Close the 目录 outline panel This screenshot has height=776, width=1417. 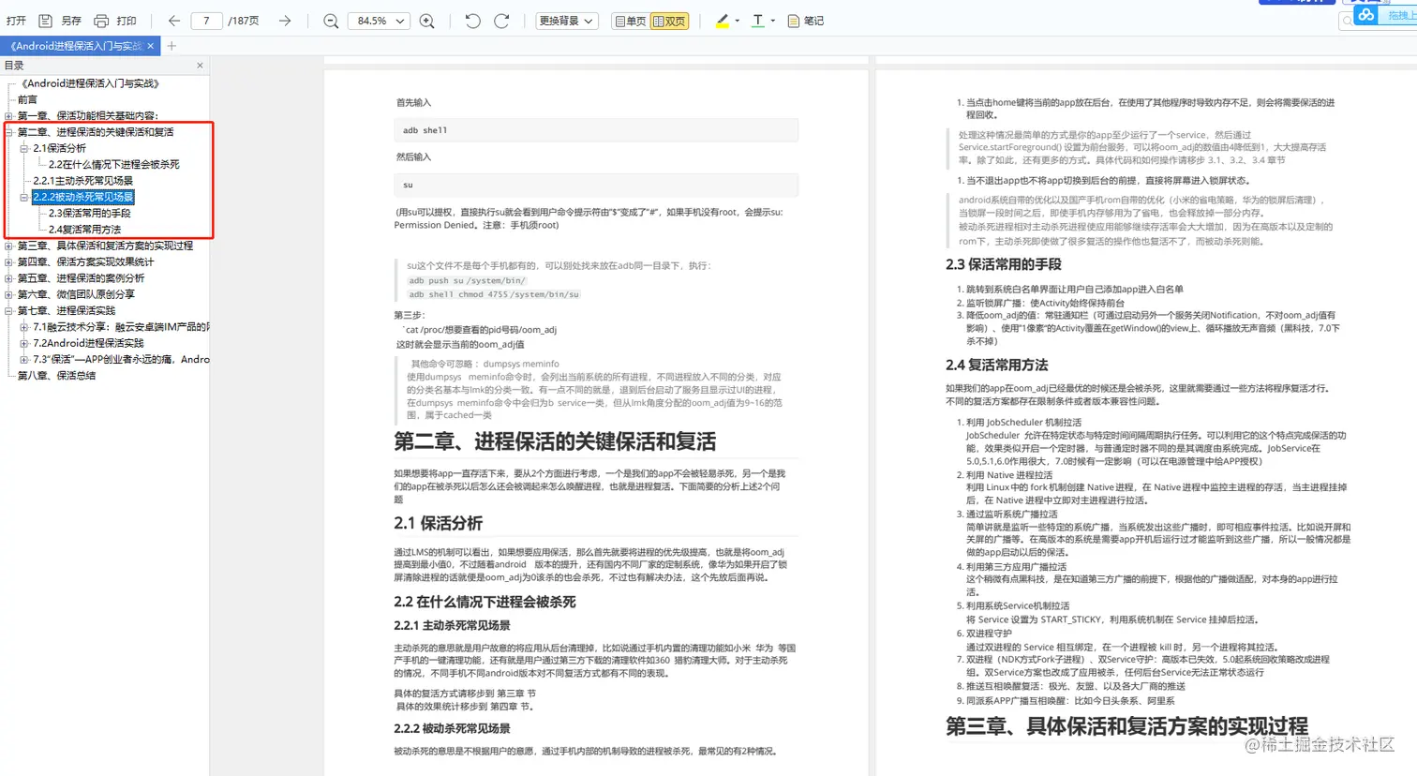pos(200,66)
